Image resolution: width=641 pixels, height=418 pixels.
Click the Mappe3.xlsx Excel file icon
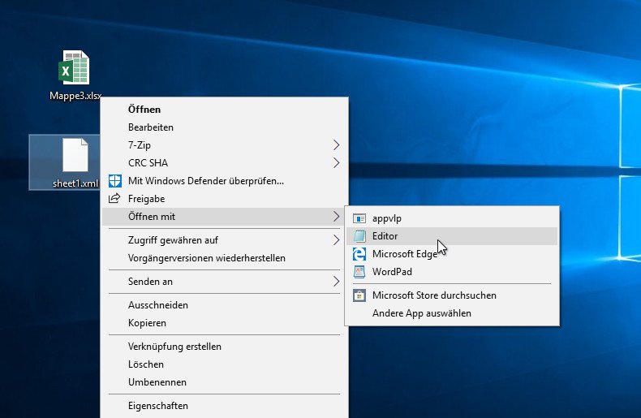click(x=75, y=68)
